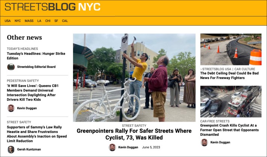Image resolution: width=267 pixels, height=157 pixels.
Task: Read 'Greenpointers Rally For Safer Streets' article
Action: 134,134
